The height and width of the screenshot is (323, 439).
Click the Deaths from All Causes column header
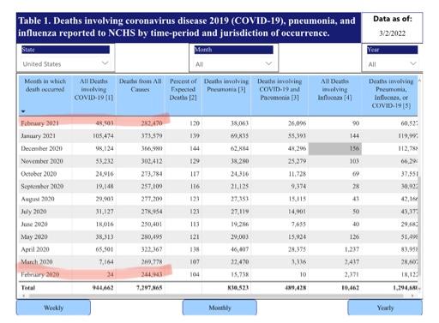[x=141, y=85]
